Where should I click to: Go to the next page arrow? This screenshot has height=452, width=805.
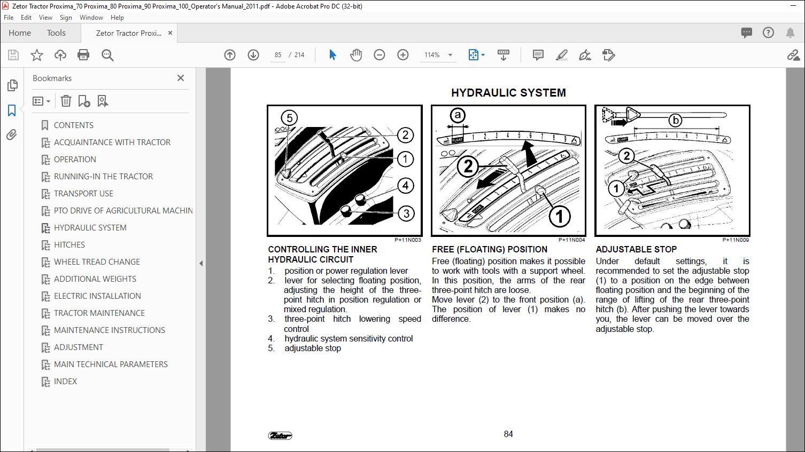[253, 55]
